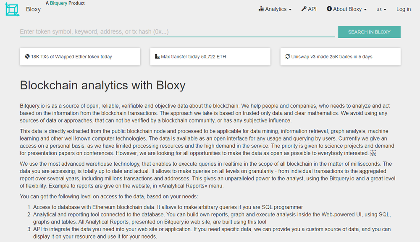
Task: Click the API wrench icon
Action: pyautogui.click(x=304, y=9)
